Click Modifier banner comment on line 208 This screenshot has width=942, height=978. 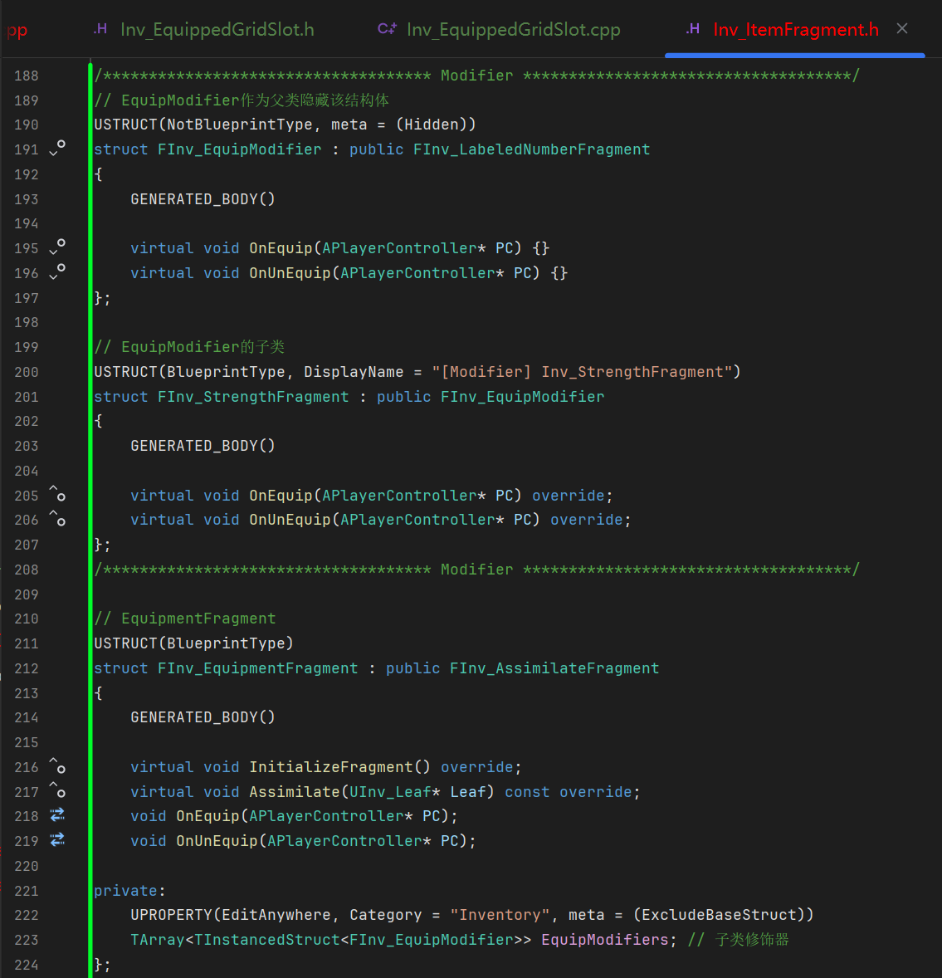tap(477, 569)
